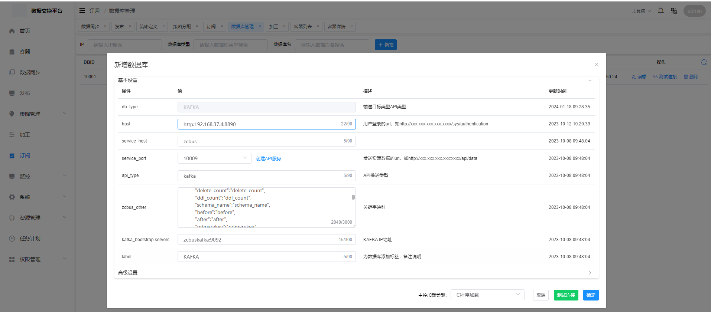Click the 创建API服务 link
Viewport: 711px width, 312px height.
(x=268, y=159)
